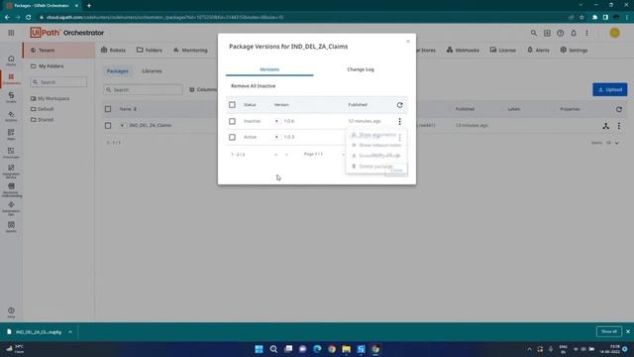
Task: Tick the select-all checkbox in versions table
Action: 232,105
